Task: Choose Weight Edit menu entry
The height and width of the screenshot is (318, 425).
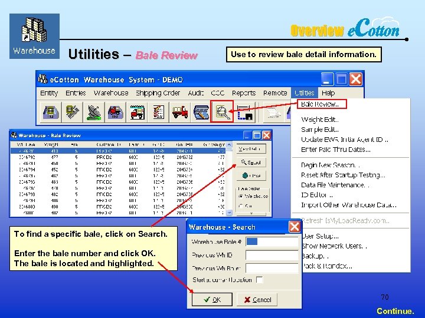Action: pyautogui.click(x=320, y=119)
